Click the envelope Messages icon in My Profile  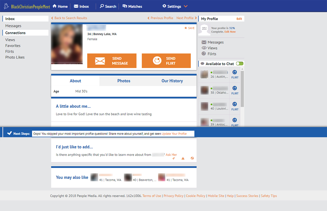(204, 42)
